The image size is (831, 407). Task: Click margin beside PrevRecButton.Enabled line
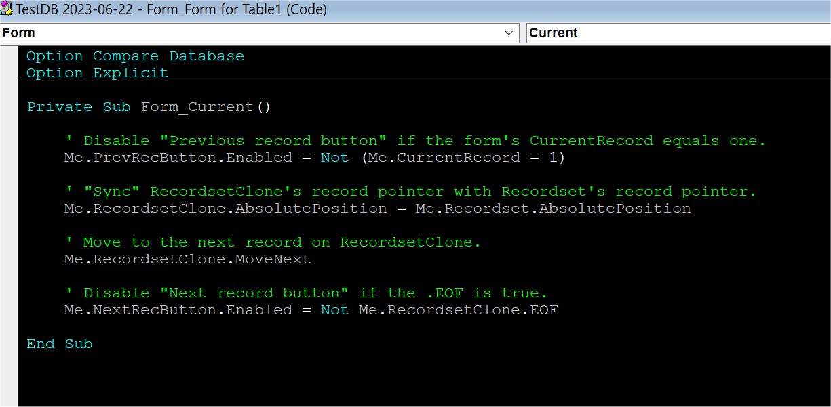9,158
